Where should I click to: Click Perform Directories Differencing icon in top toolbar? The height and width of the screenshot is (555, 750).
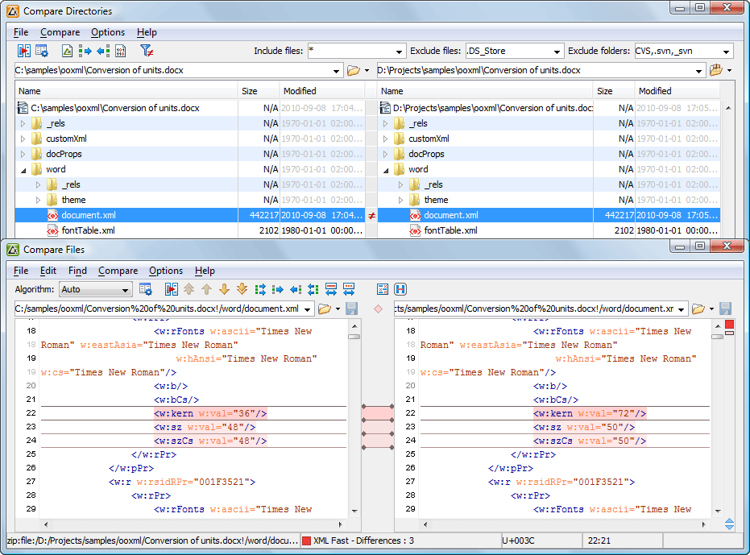coord(24,51)
